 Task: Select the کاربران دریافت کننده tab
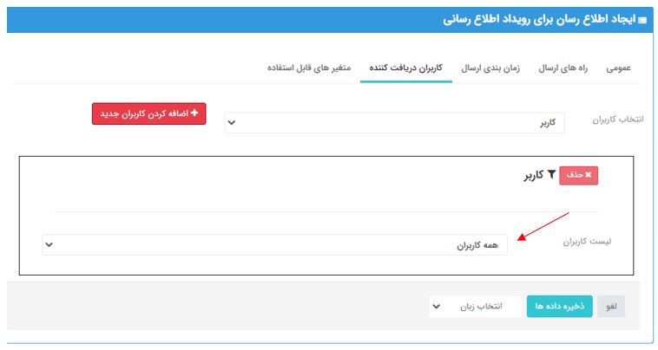pyautogui.click(x=406, y=68)
